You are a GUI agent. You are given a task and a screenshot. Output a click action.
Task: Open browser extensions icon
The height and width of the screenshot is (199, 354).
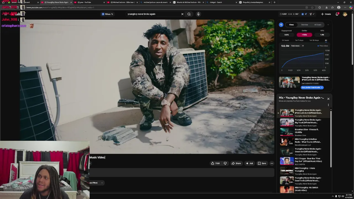319,7
